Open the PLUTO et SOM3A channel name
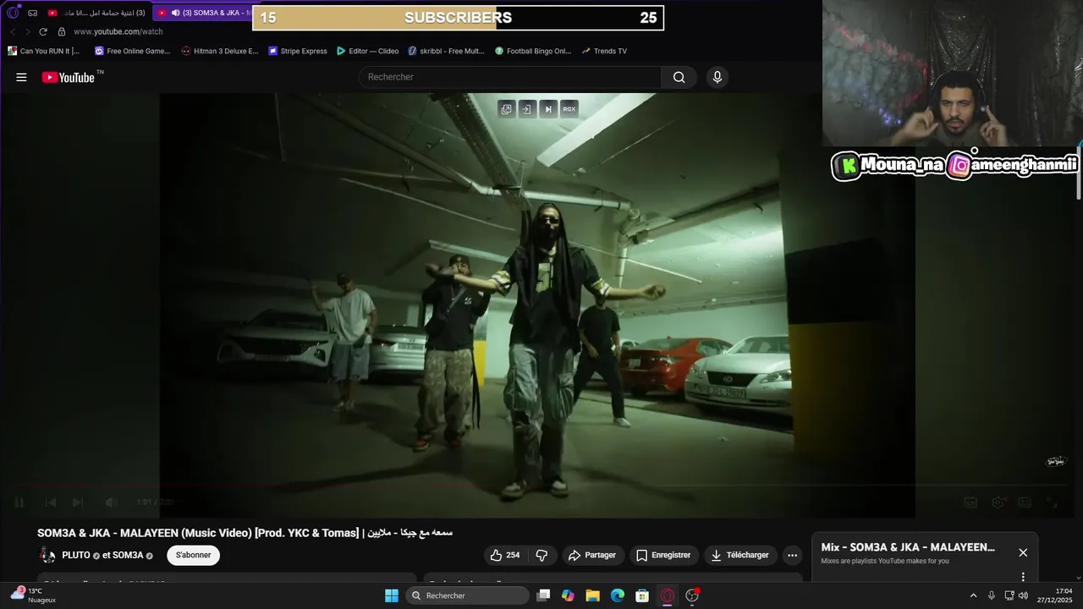Image resolution: width=1083 pixels, height=609 pixels. (107, 556)
